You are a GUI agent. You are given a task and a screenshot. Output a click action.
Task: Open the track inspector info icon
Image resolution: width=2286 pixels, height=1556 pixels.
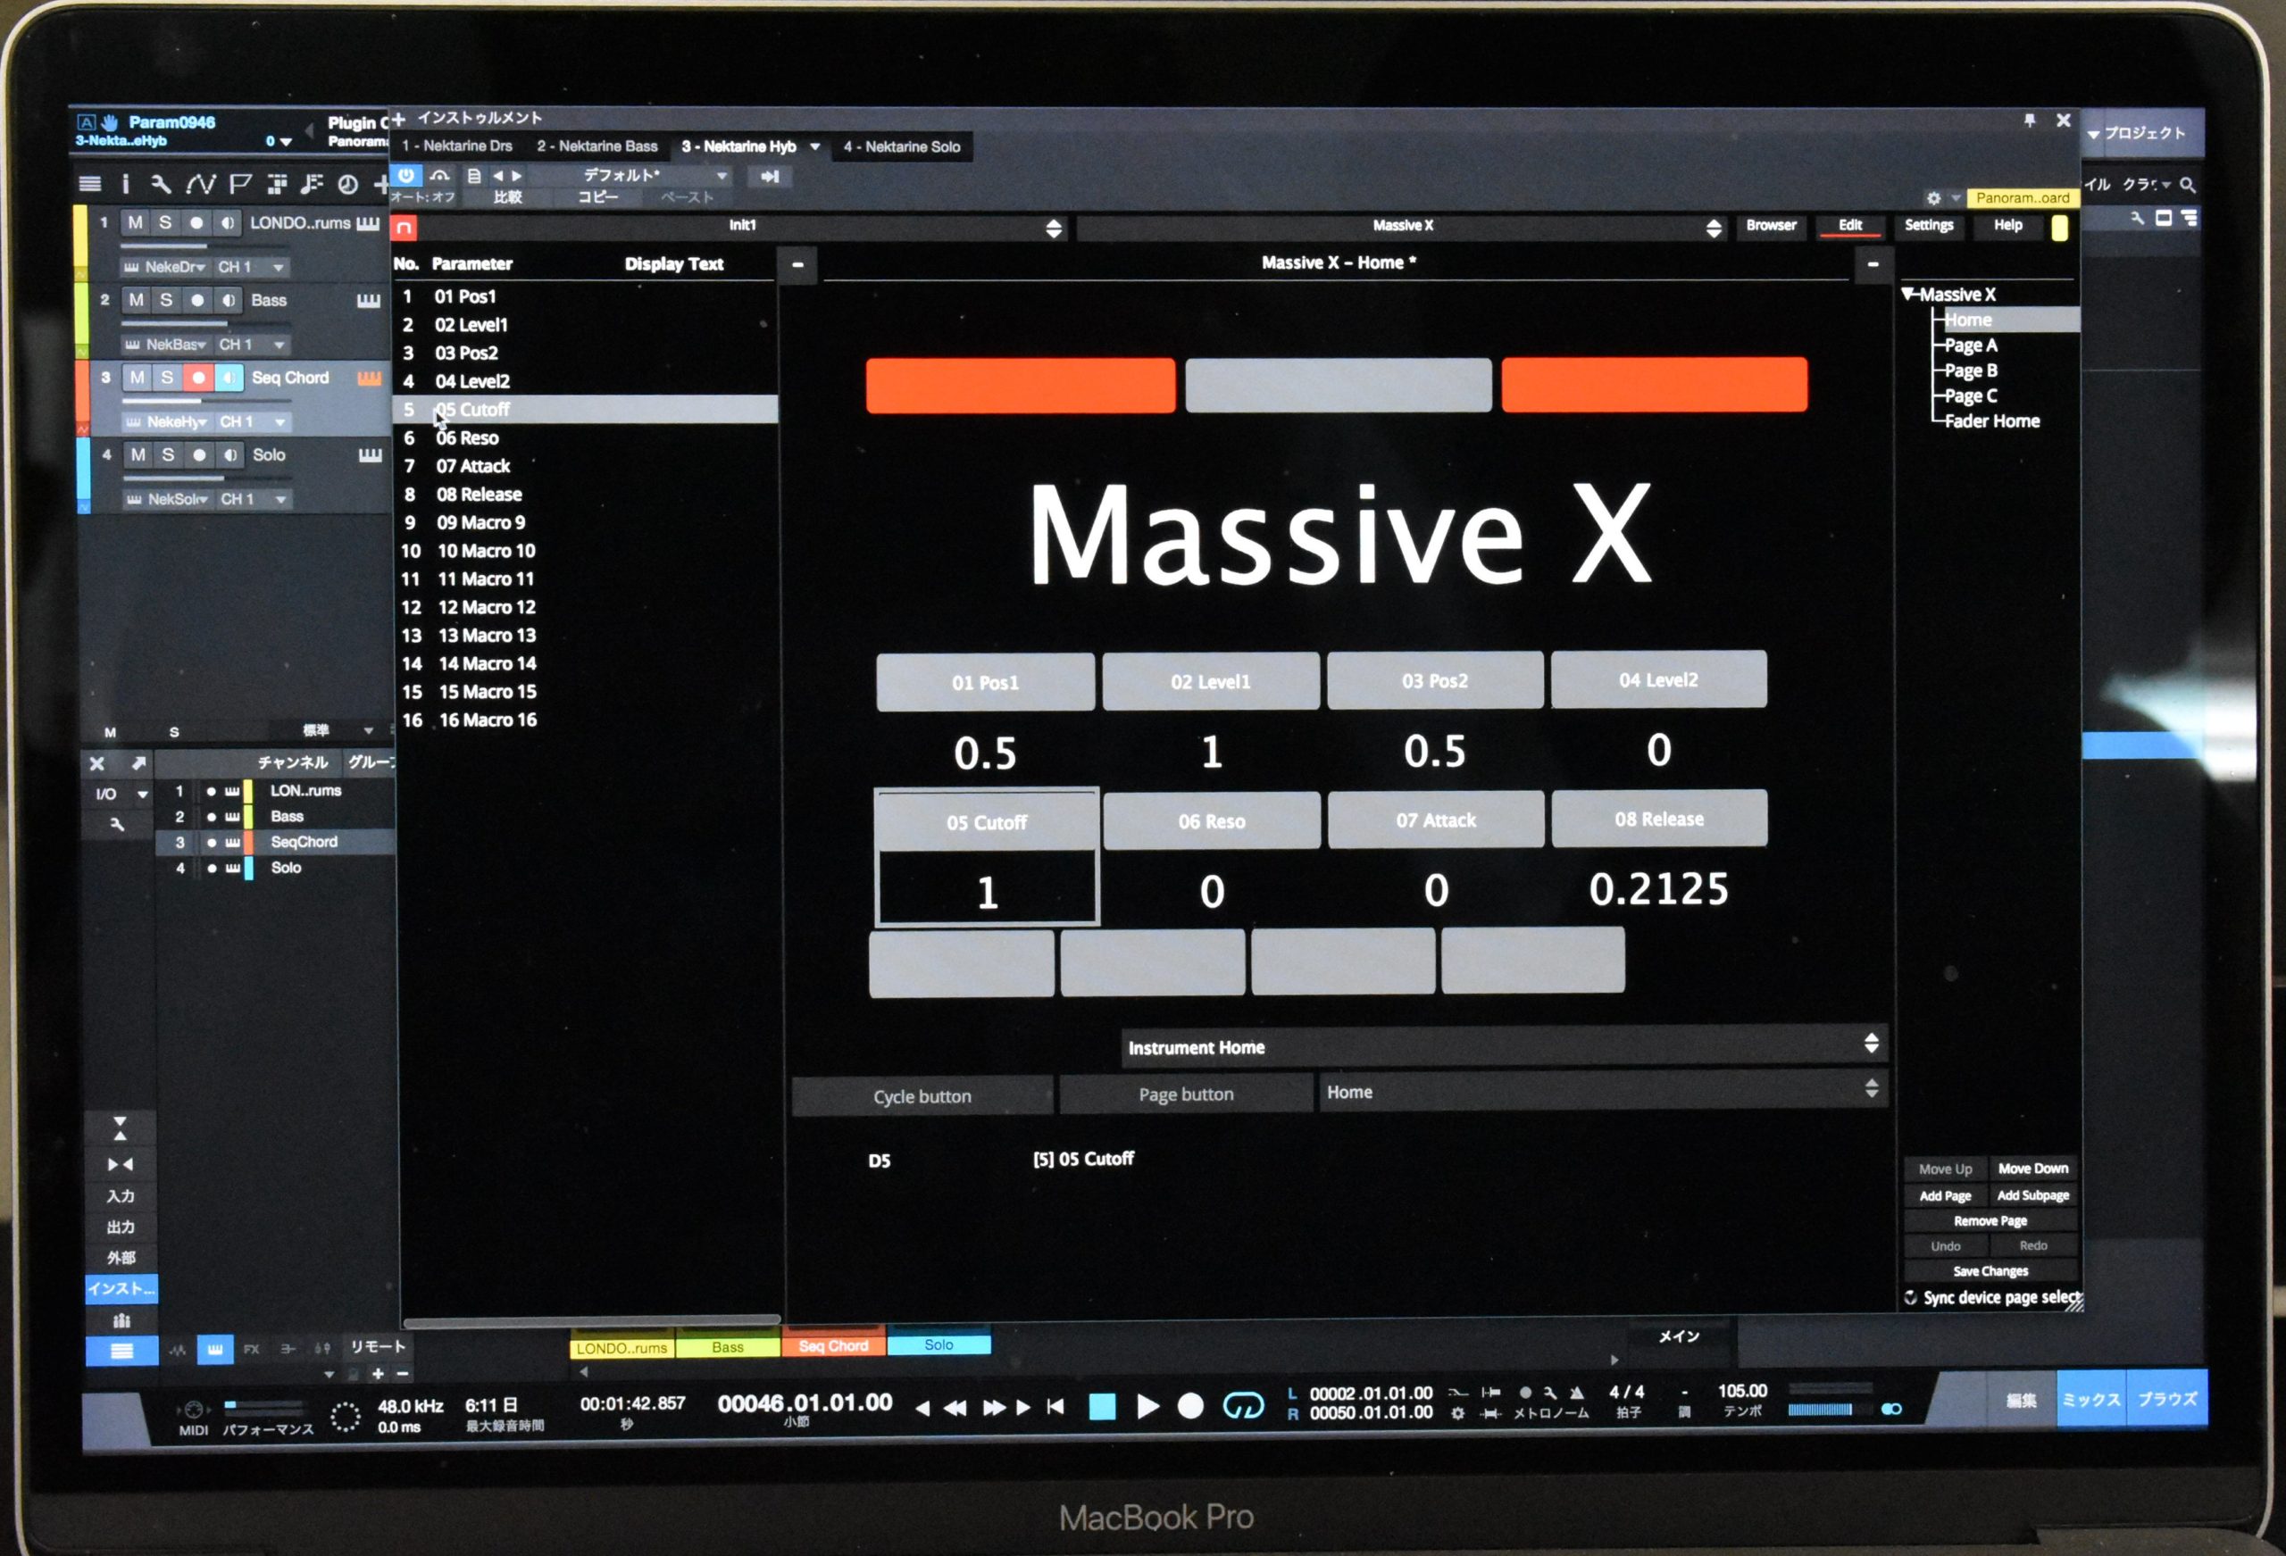(125, 184)
